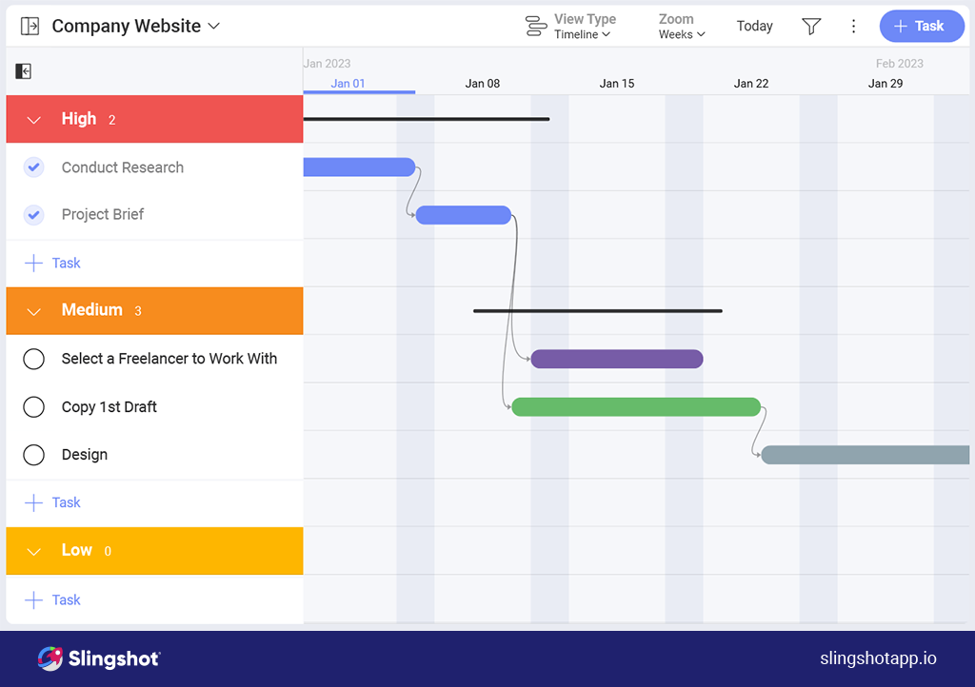The image size is (975, 687).
Task: Click the board icon beside Company Website title
Action: pyautogui.click(x=30, y=26)
